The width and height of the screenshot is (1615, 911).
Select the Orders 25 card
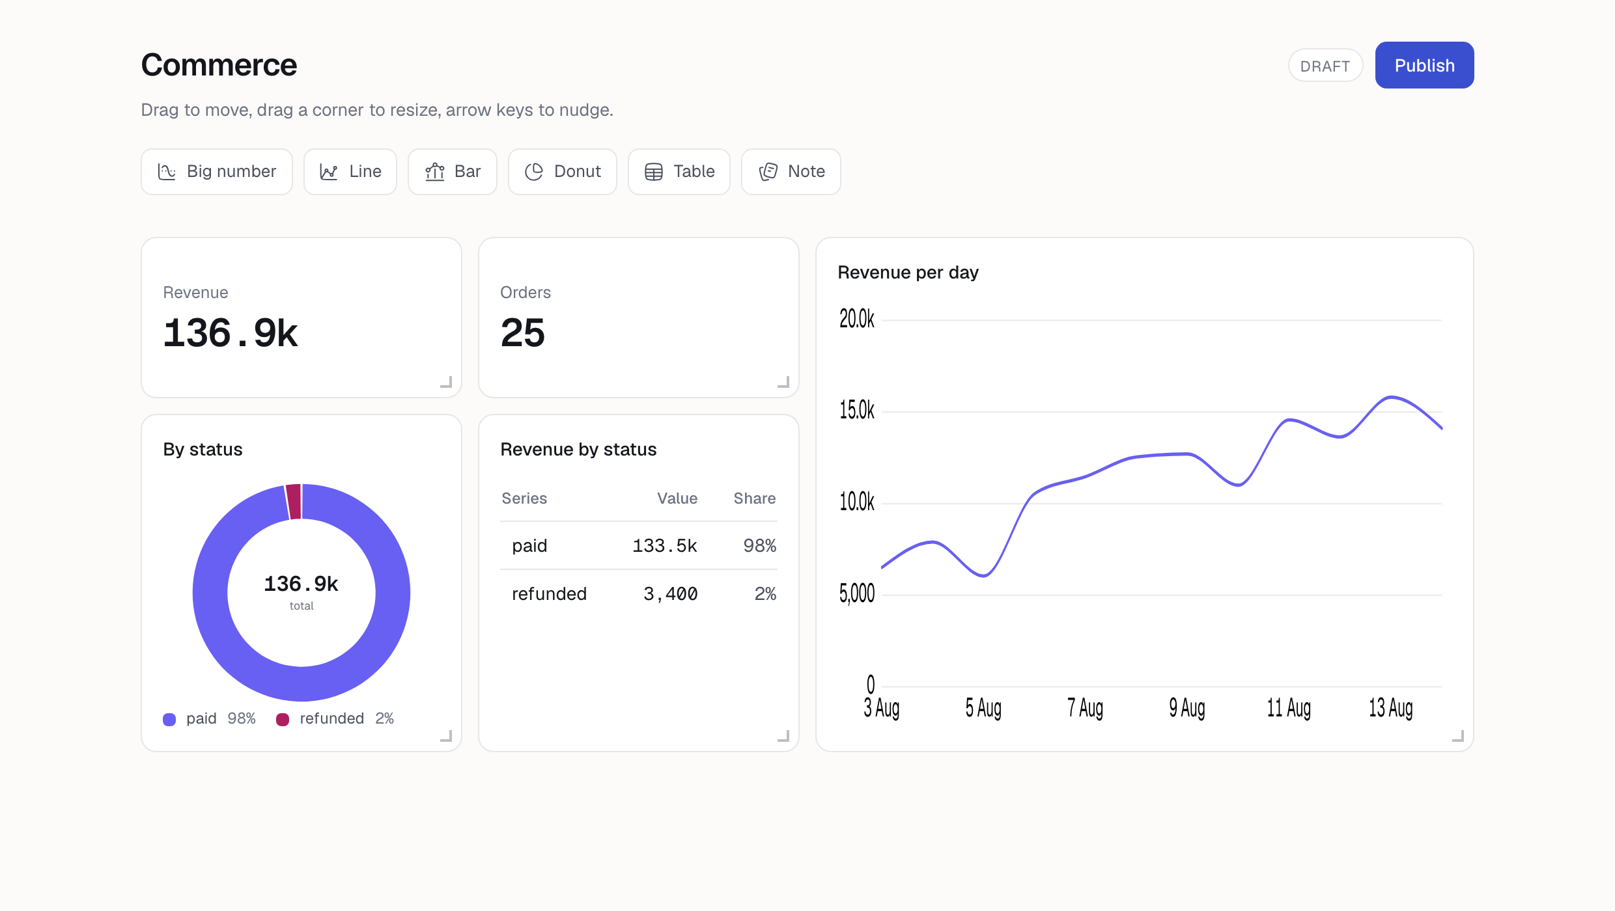point(639,318)
